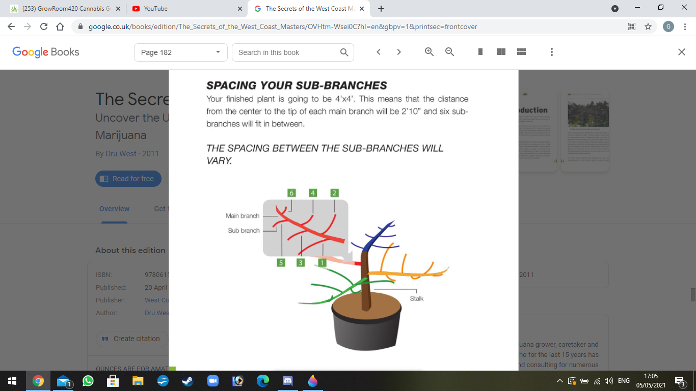Switch to two-page view
696x391 pixels.
501,52
